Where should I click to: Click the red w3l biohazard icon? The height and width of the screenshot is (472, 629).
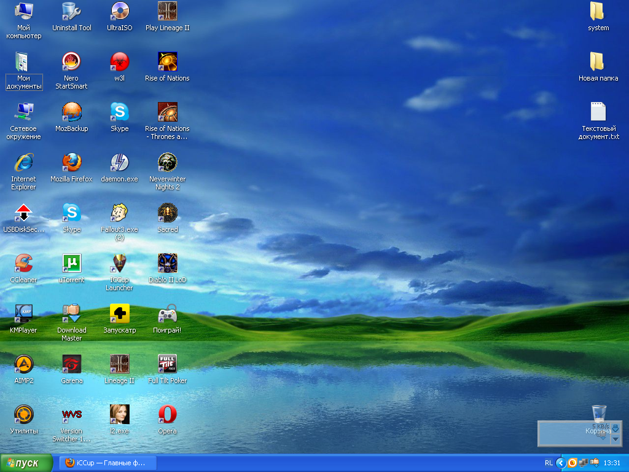click(x=120, y=61)
